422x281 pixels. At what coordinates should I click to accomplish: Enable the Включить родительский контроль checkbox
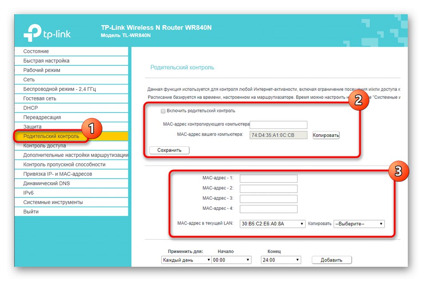click(x=163, y=111)
